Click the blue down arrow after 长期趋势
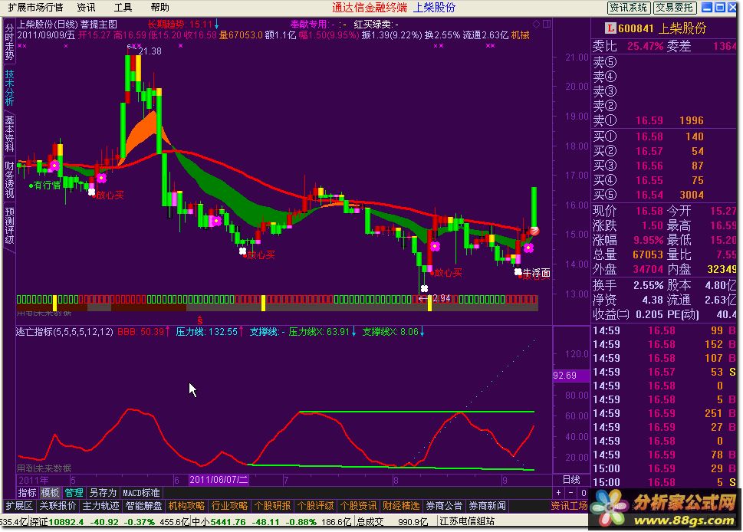Viewport: 743px width, 532px height. [x=216, y=25]
